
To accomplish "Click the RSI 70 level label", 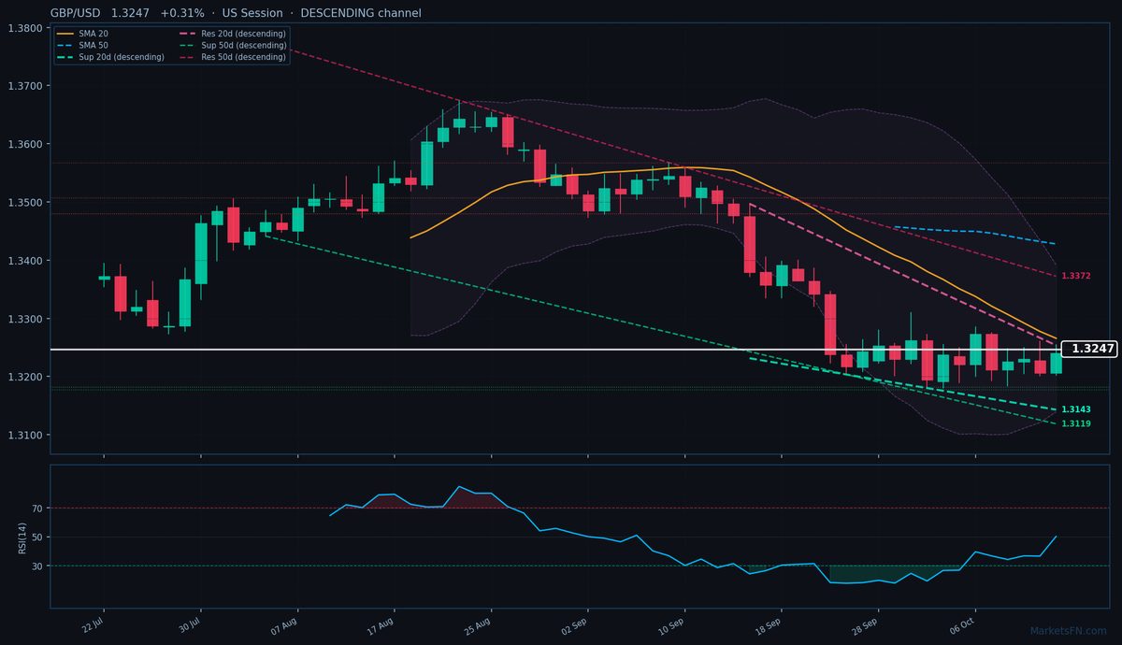I will pos(37,509).
